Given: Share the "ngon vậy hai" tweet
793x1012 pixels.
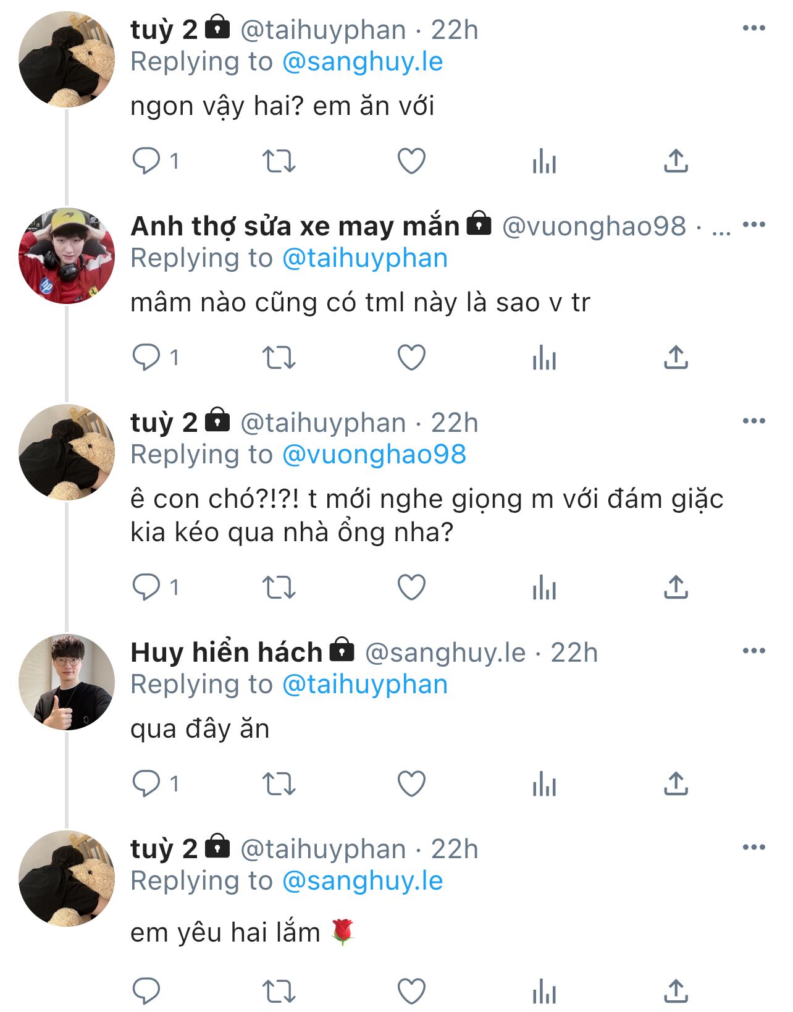Looking at the screenshot, I should click(x=676, y=161).
